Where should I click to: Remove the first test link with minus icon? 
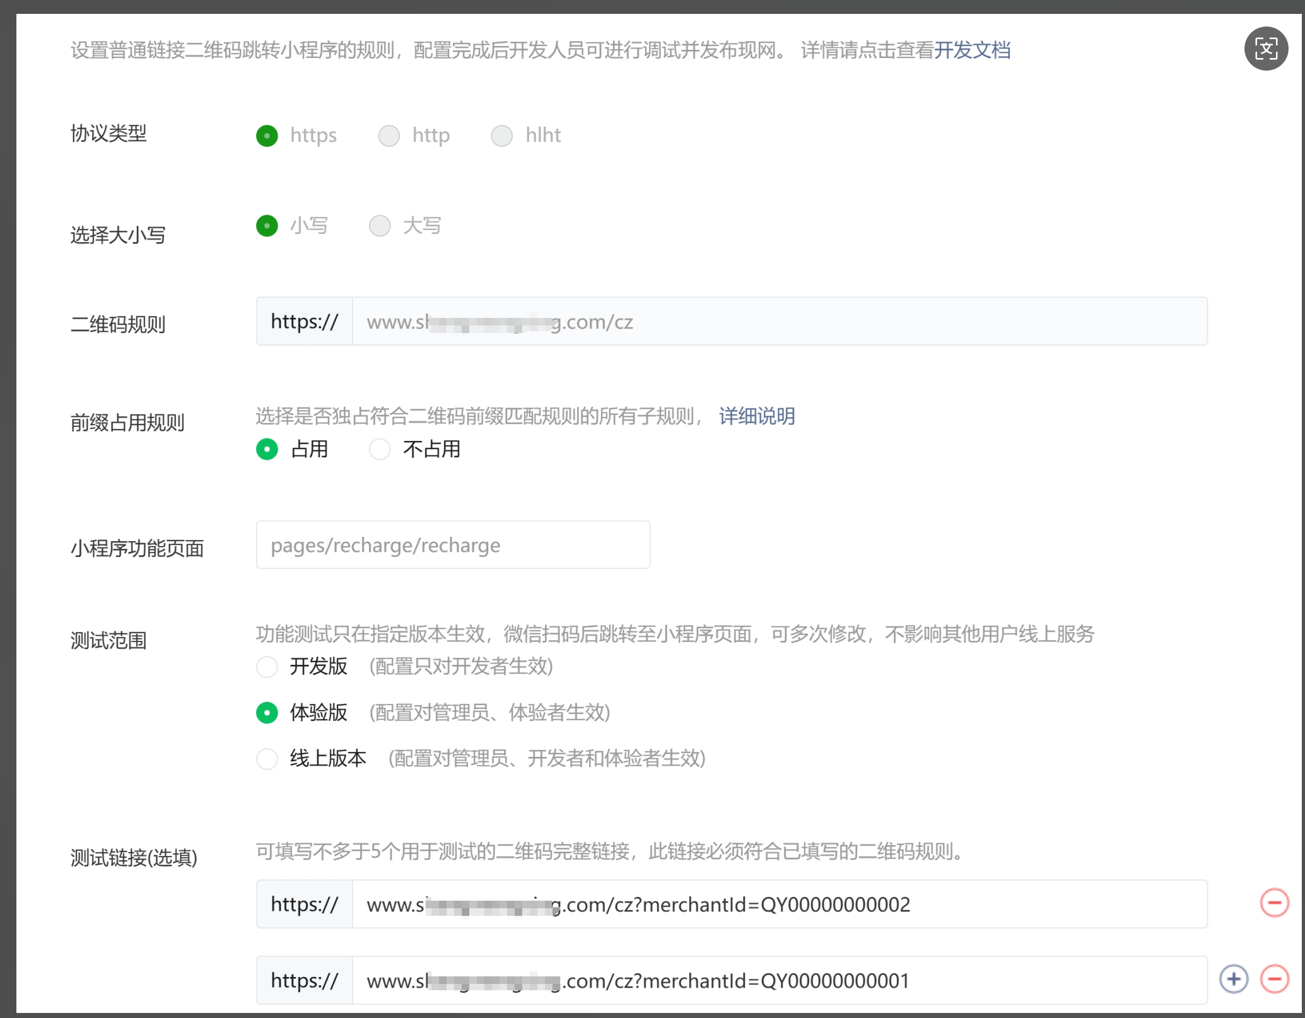pyautogui.click(x=1274, y=903)
